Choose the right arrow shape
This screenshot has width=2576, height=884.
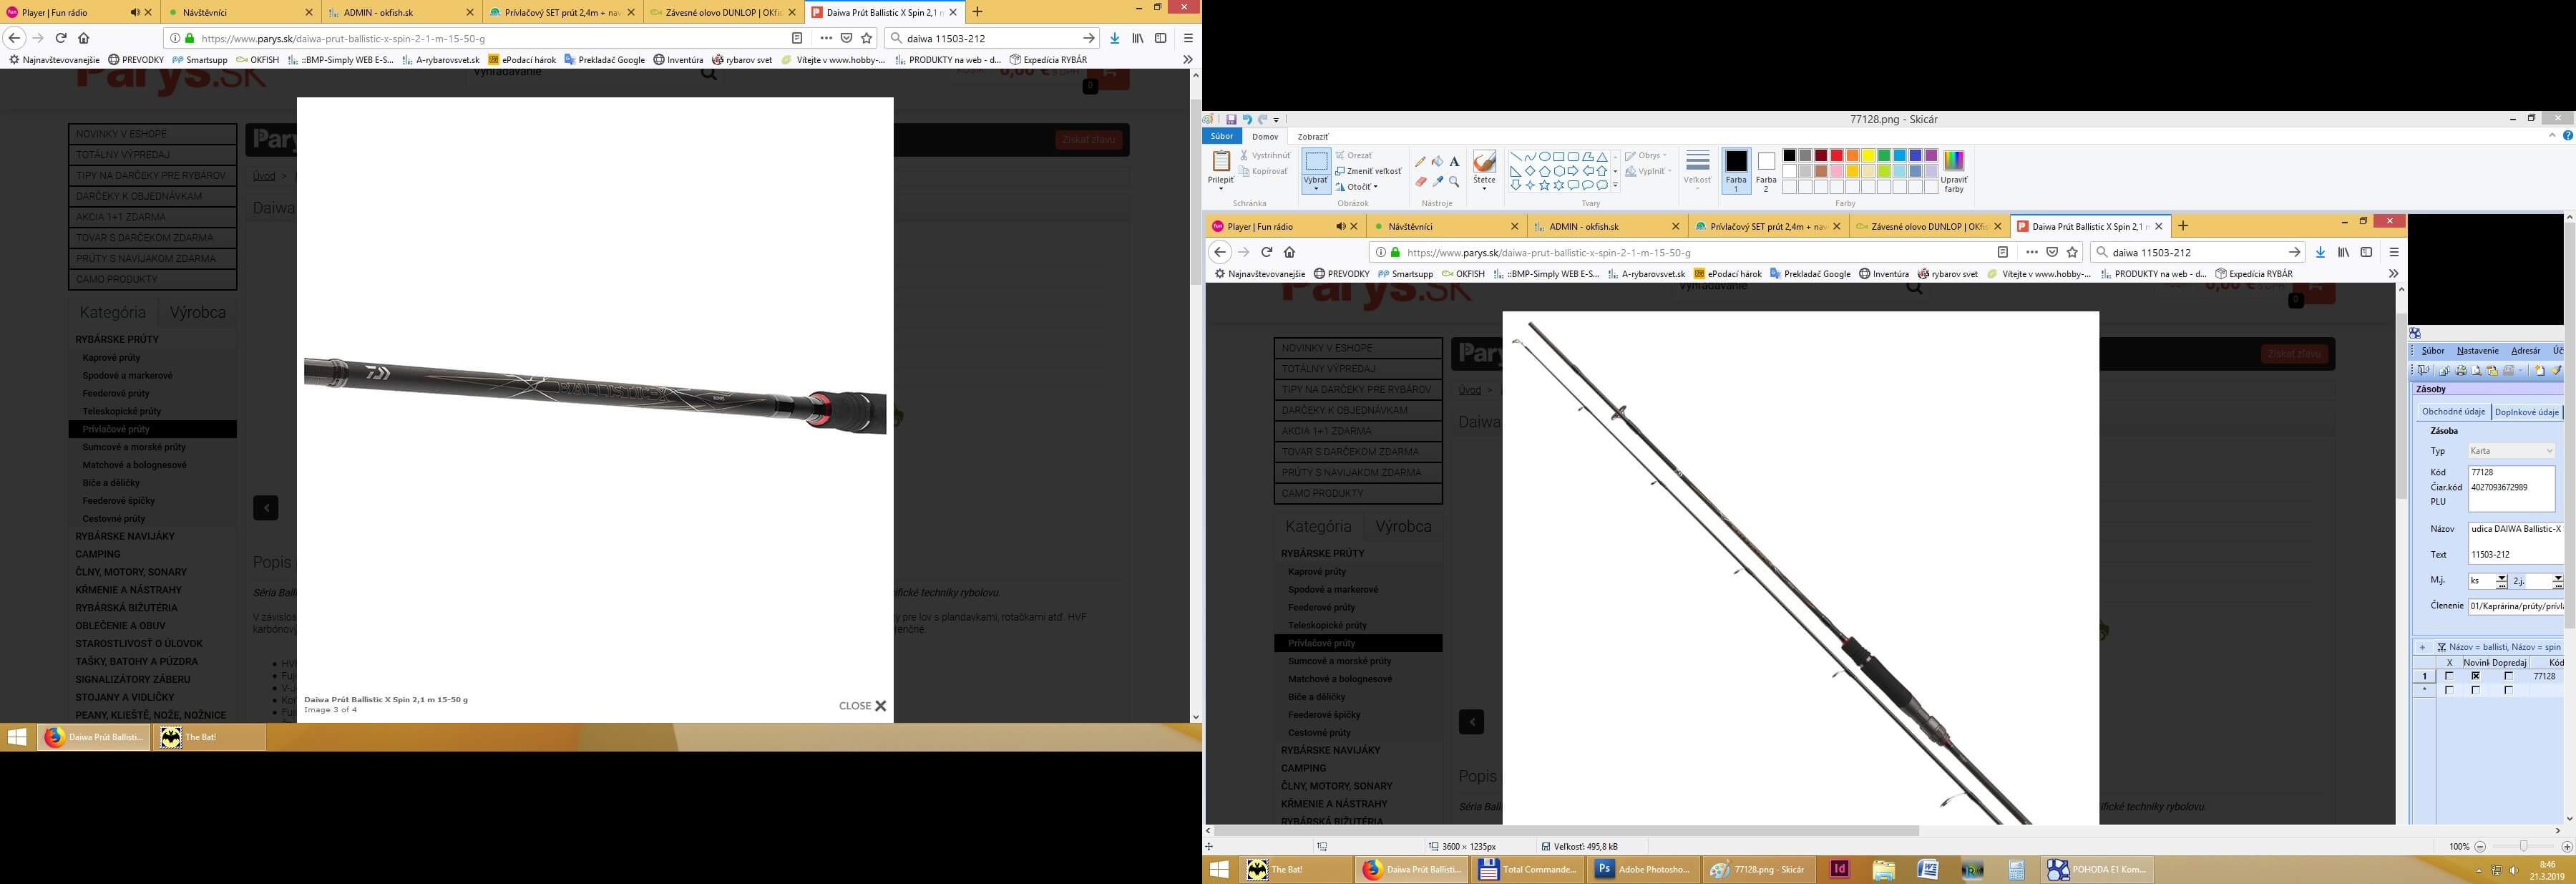pyautogui.click(x=1573, y=171)
